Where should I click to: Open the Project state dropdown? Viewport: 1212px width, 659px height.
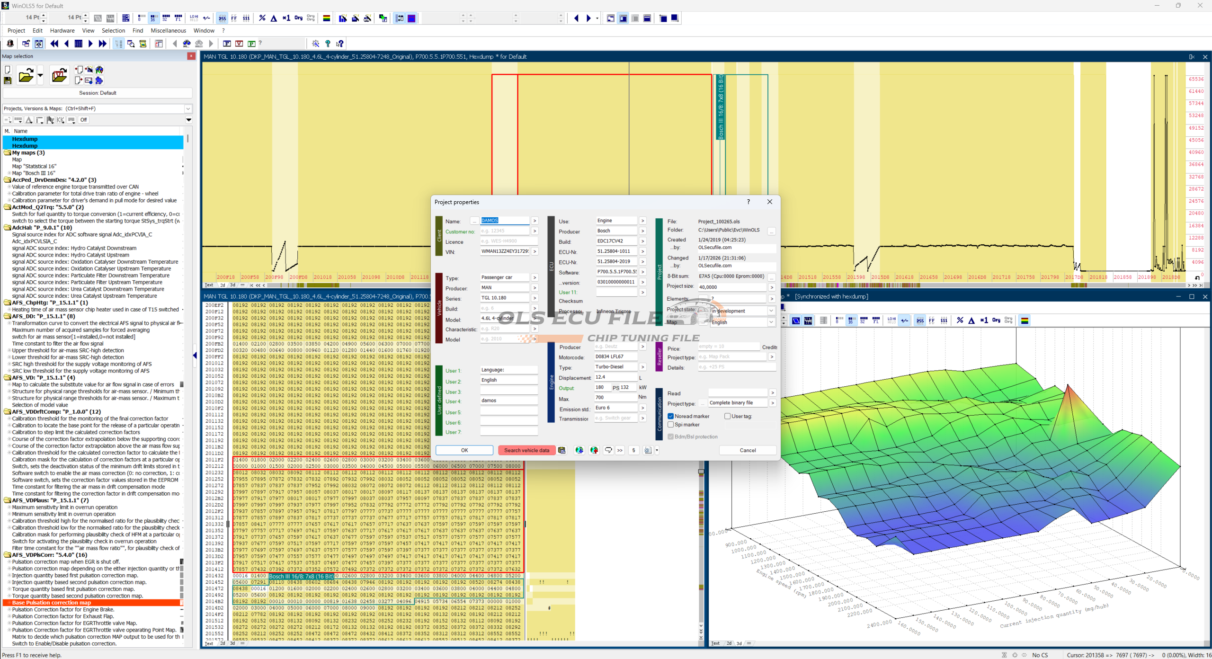coord(771,311)
